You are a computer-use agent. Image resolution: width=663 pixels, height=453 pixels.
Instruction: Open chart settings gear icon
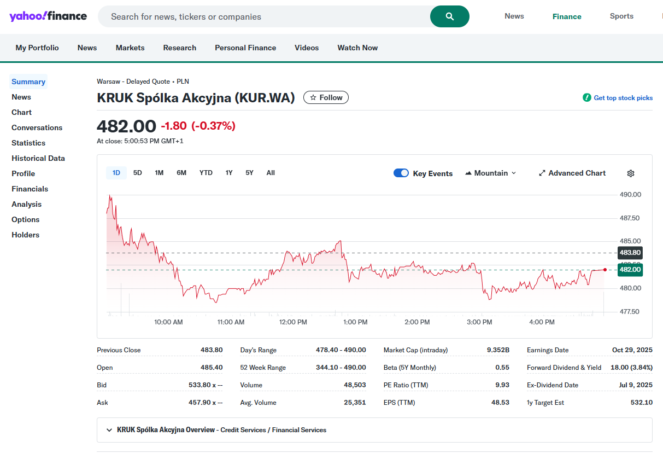(630, 173)
